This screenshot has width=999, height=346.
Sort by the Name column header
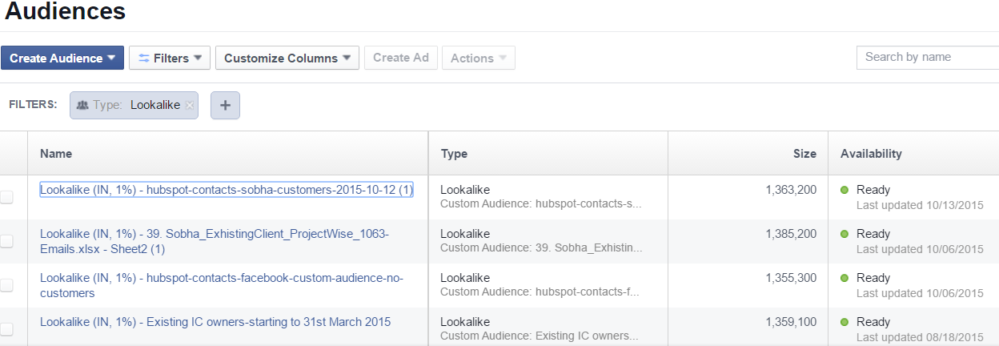[56, 154]
